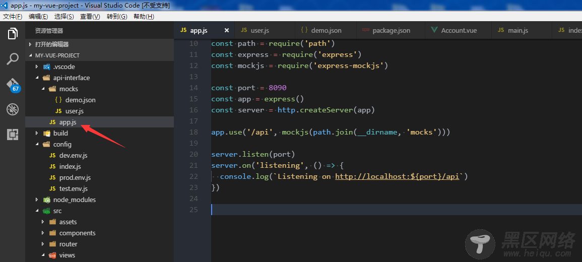582x262 pixels.
Task: Click the router folder icon
Action: coord(52,244)
